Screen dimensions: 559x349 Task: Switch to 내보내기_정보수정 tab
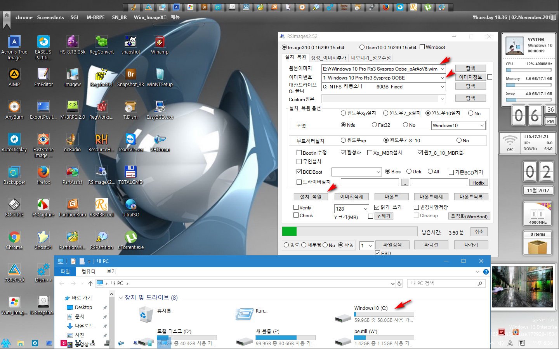pyautogui.click(x=371, y=57)
